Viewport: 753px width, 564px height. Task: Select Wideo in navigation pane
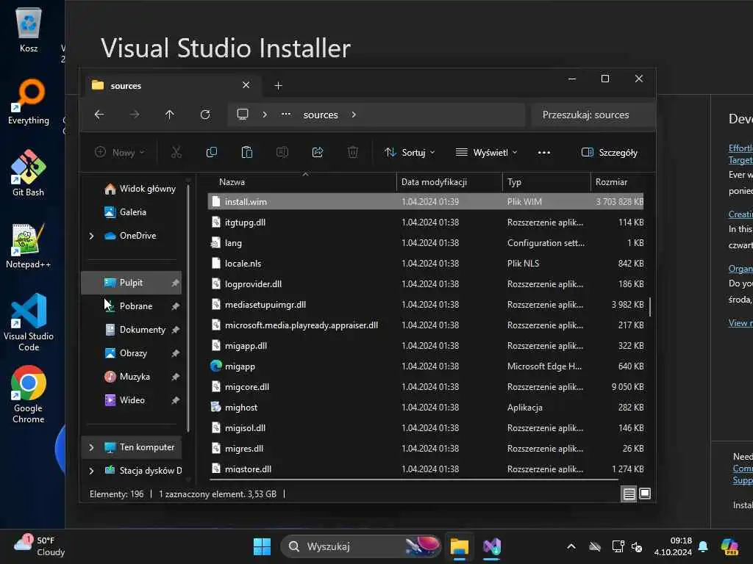[132, 400]
